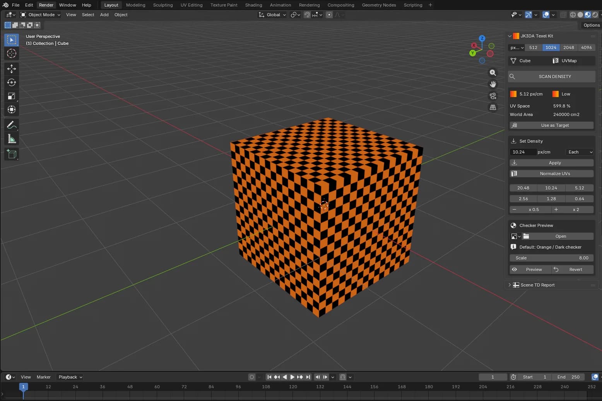The height and width of the screenshot is (401, 602).
Task: Activate the Add Cube tool
Action: [12, 154]
